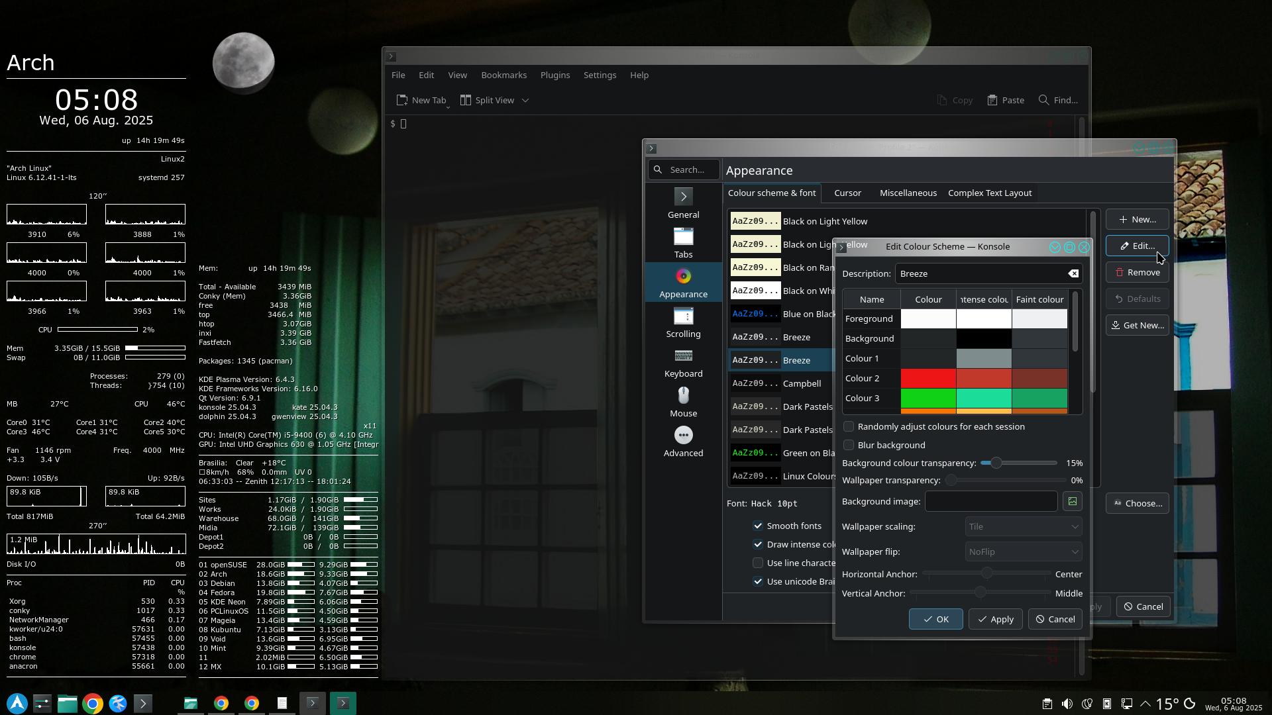Click the Get New... button
The height and width of the screenshot is (715, 1272).
[x=1137, y=325]
